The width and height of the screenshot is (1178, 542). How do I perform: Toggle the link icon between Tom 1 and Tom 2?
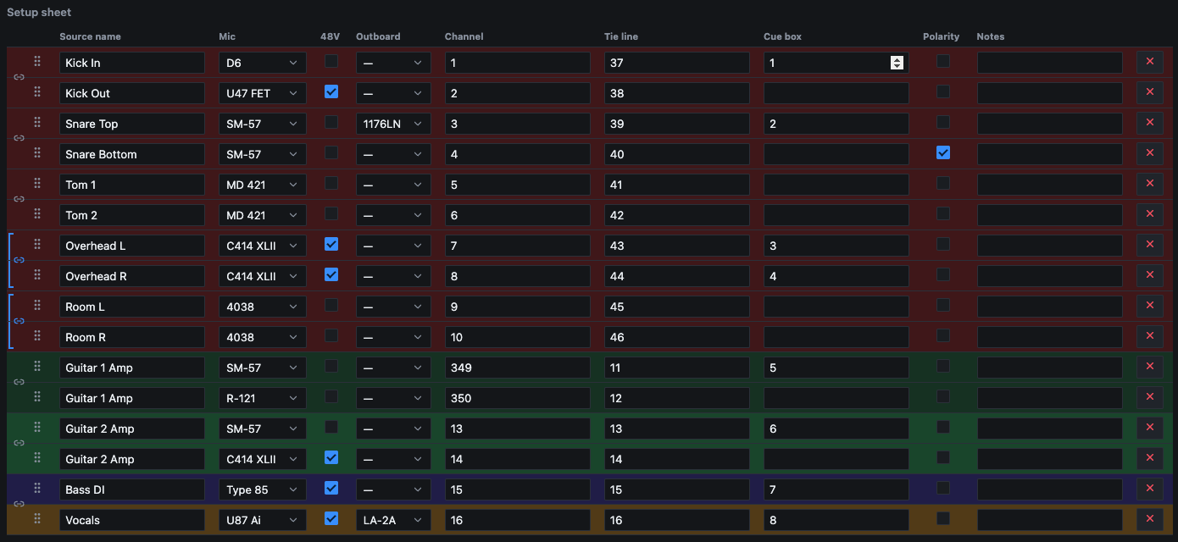[19, 199]
